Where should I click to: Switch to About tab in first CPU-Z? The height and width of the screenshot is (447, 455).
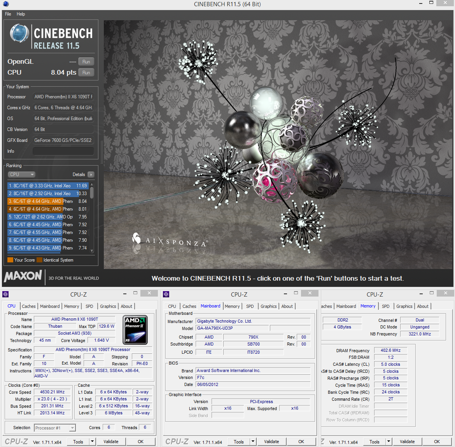pyautogui.click(x=126, y=306)
